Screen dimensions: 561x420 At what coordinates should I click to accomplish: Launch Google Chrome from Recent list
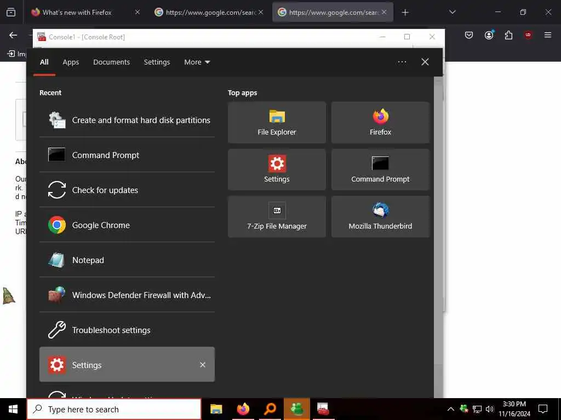(x=127, y=225)
